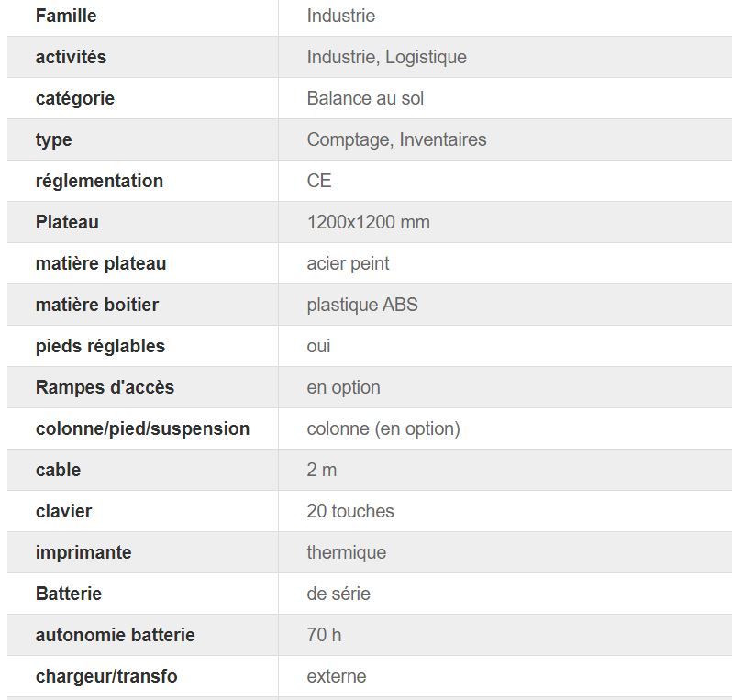Select the 'plastique ABS' boitier value
Viewport: 732px width, 700px height.
(x=361, y=305)
